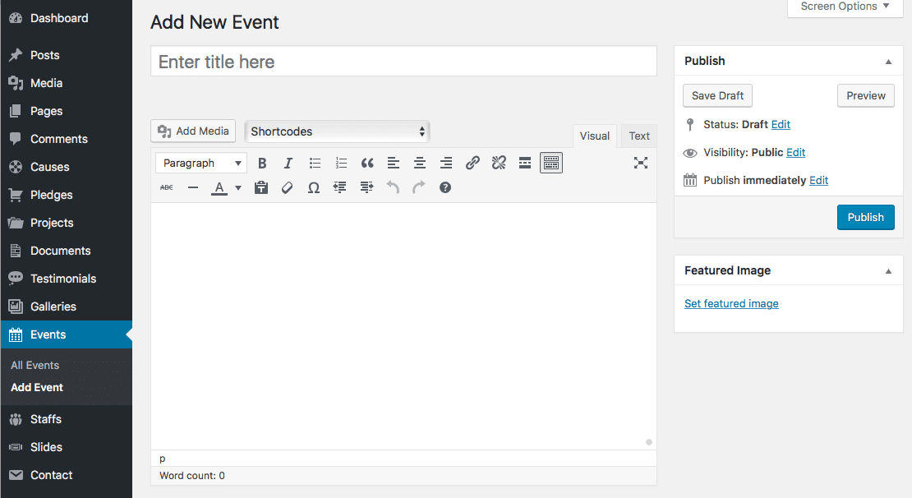The width and height of the screenshot is (912, 498).
Task: Edit the Draft status
Action: (781, 125)
